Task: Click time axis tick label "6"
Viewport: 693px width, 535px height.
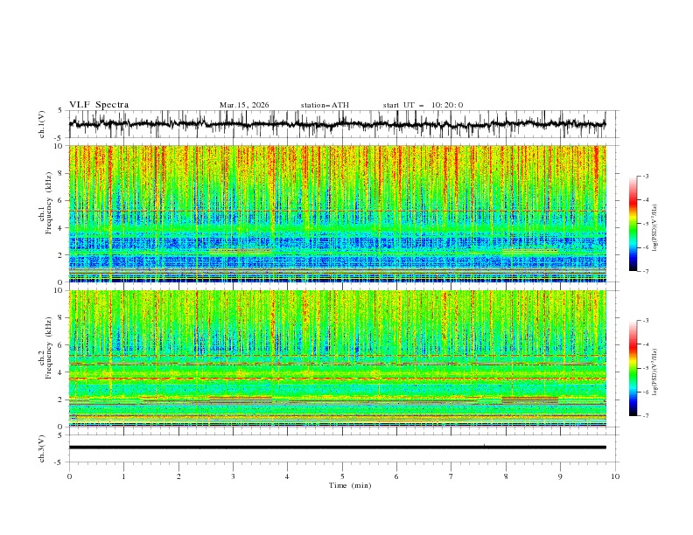Action: coord(396,476)
